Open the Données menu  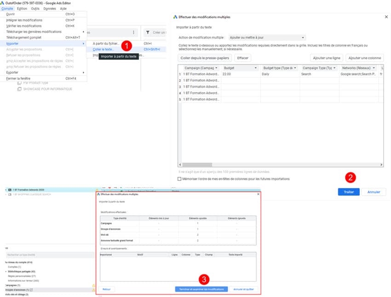point(50,8)
